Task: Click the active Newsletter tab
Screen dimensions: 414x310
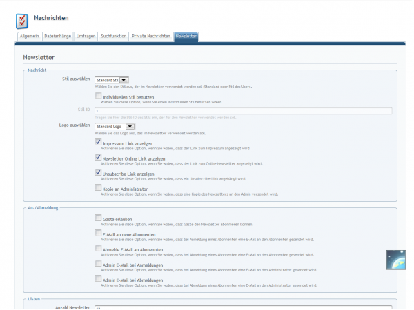Action: (x=186, y=36)
